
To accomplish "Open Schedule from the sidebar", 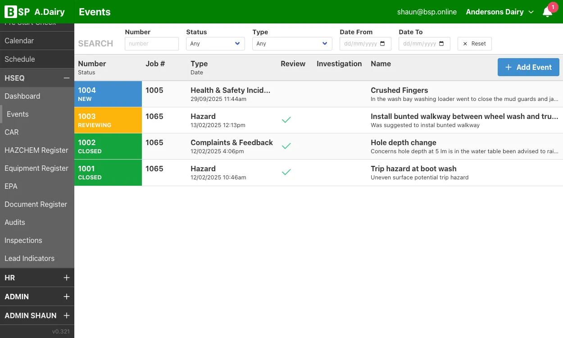I will [x=37, y=59].
